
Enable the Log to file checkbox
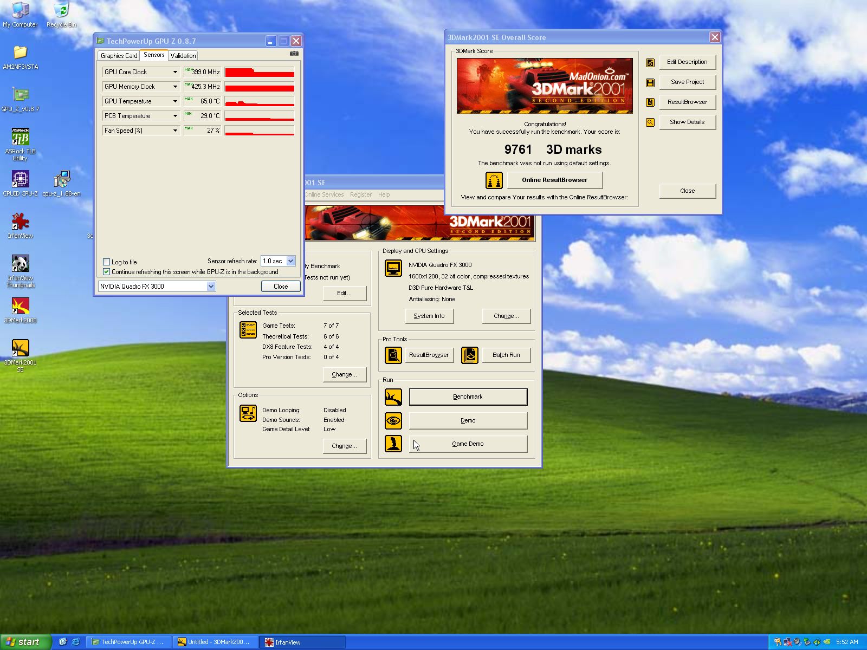click(107, 262)
